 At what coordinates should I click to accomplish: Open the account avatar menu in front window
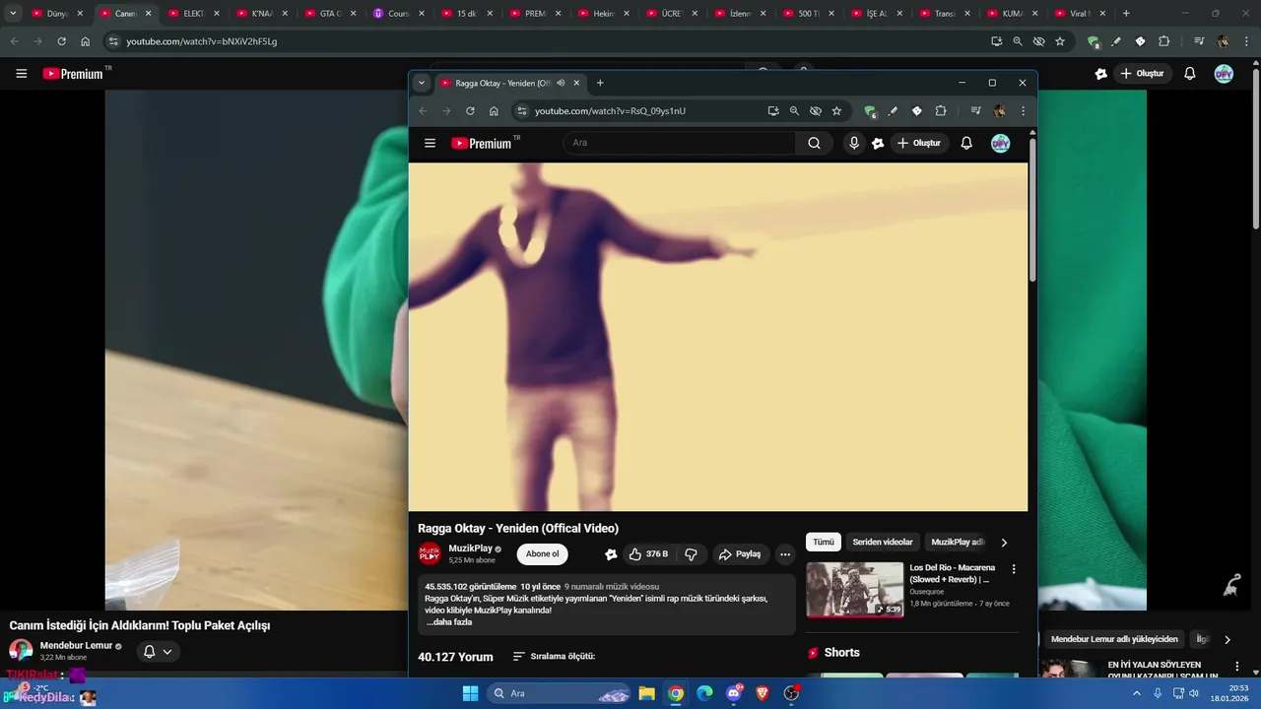pyautogui.click(x=1000, y=143)
